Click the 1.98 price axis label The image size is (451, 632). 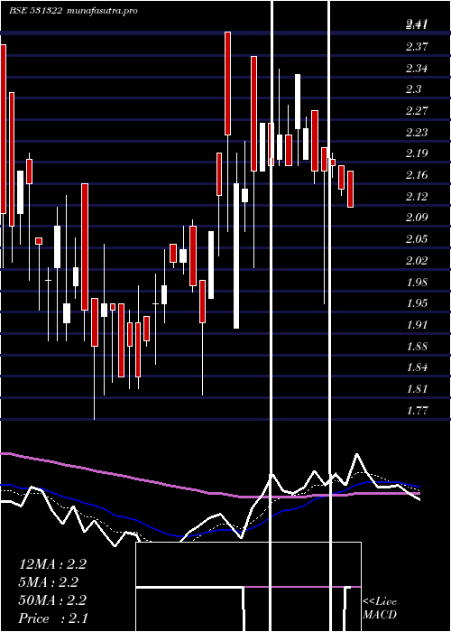coord(417,282)
